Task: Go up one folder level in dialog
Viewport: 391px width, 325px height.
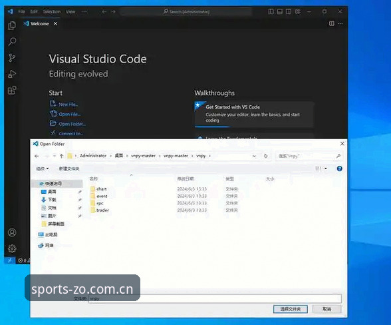Action: coord(62,156)
